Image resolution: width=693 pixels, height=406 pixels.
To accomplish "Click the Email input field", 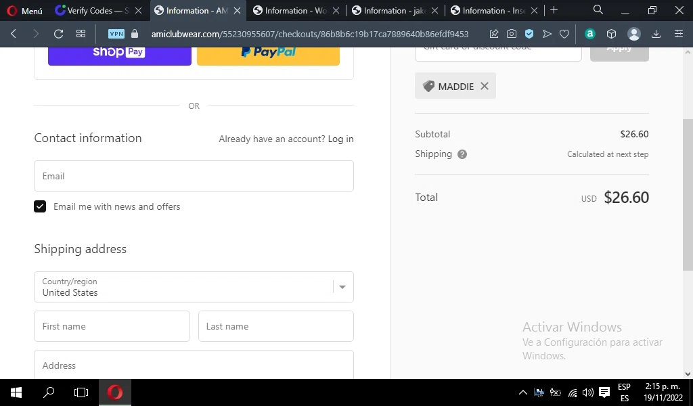I will [194, 176].
